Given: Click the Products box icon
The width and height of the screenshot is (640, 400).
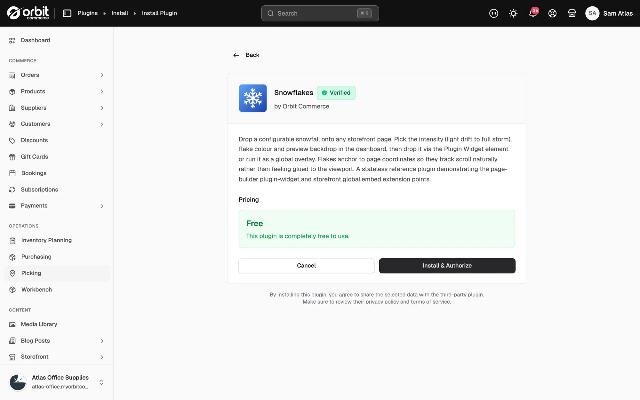Looking at the screenshot, I should 12,92.
